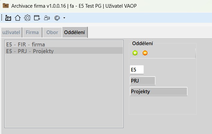The image size is (212, 134).
Task: Click the E5 company code field
Action: point(137,70)
